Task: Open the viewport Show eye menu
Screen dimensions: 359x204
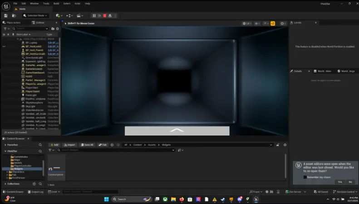Action: [x=258, y=24]
